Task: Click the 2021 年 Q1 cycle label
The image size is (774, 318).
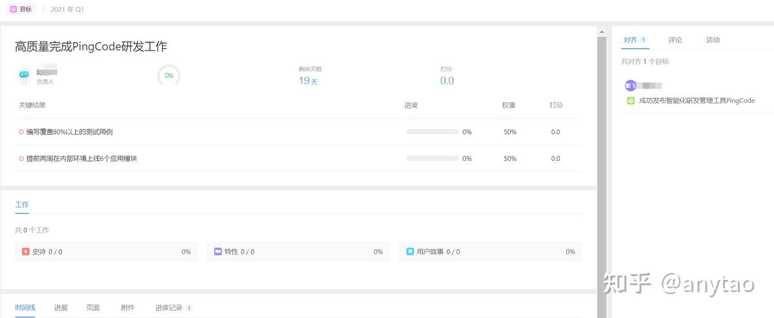Action: [67, 10]
